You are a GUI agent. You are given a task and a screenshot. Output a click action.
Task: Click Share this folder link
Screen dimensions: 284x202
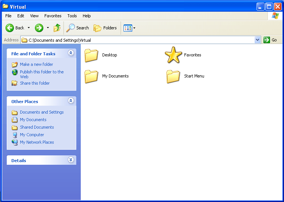tap(35, 83)
